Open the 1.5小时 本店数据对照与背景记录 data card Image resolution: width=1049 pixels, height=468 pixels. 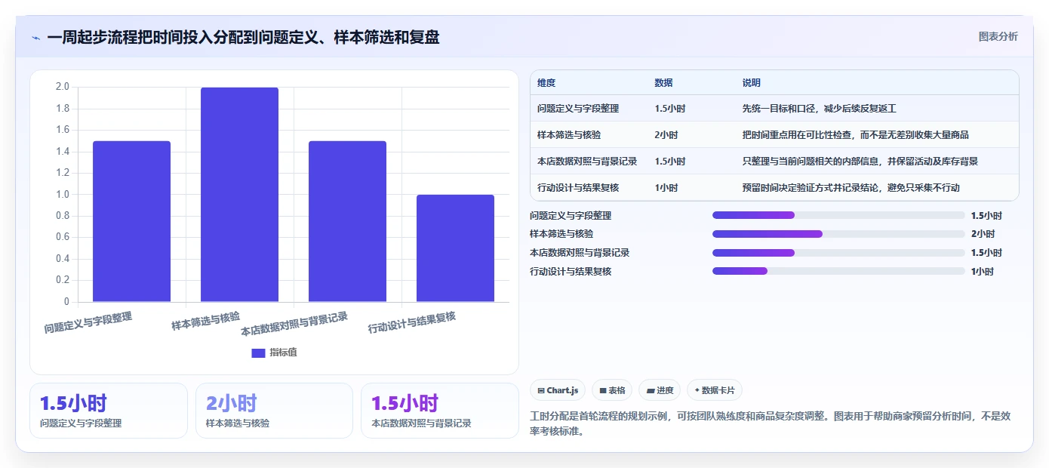(440, 411)
